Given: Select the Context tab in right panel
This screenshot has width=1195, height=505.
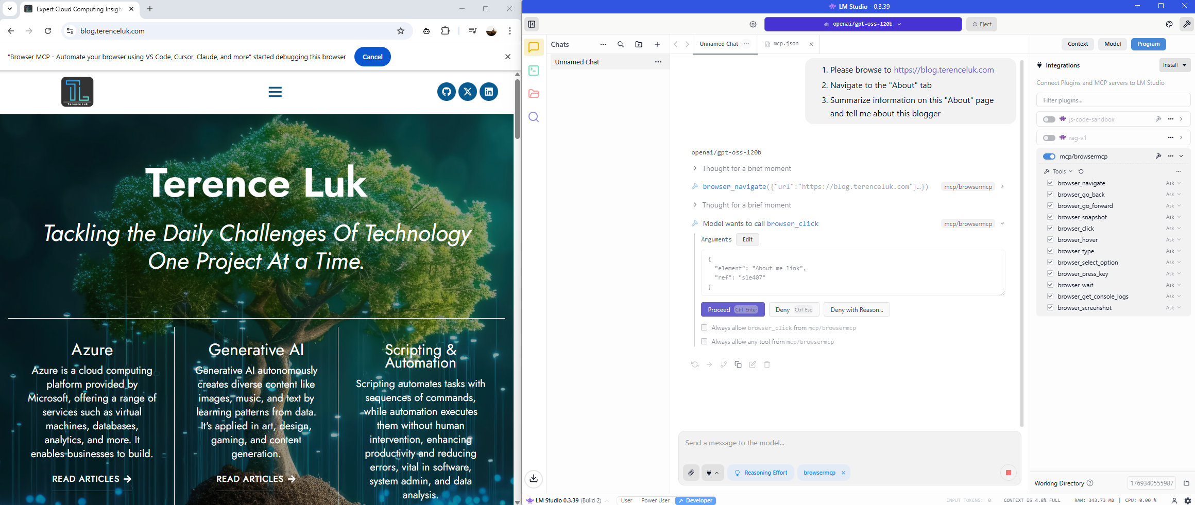Looking at the screenshot, I should click(1078, 44).
